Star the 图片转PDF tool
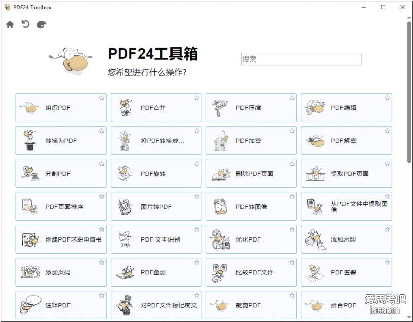Viewport: 413px width, 322px height. click(197, 196)
